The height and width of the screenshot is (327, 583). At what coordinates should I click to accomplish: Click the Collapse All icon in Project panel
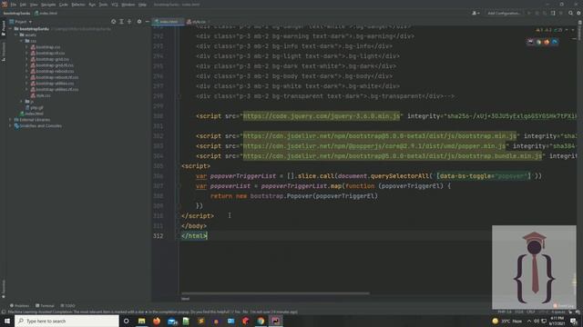[129, 22]
